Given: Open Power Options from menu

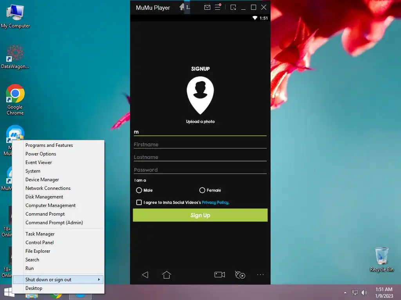Looking at the screenshot, I should [58, 154].
